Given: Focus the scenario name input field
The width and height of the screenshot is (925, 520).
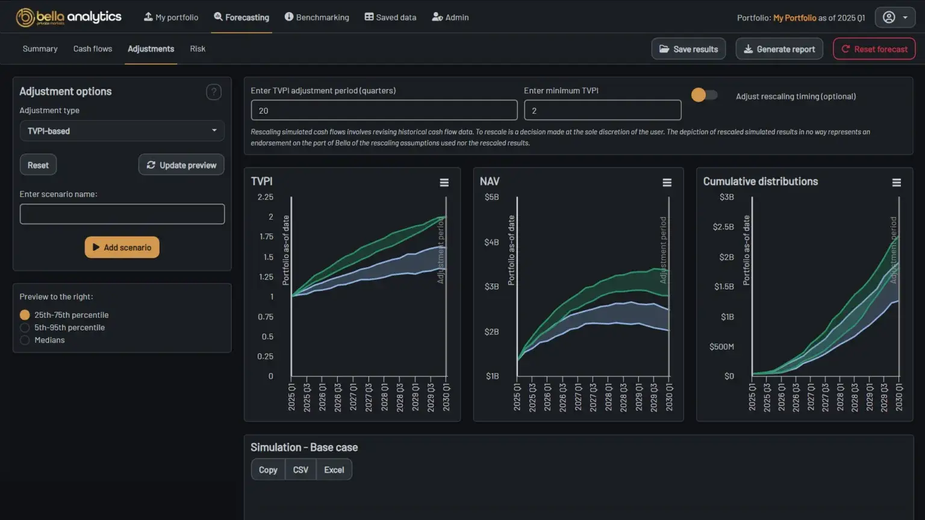Looking at the screenshot, I should click(x=122, y=214).
